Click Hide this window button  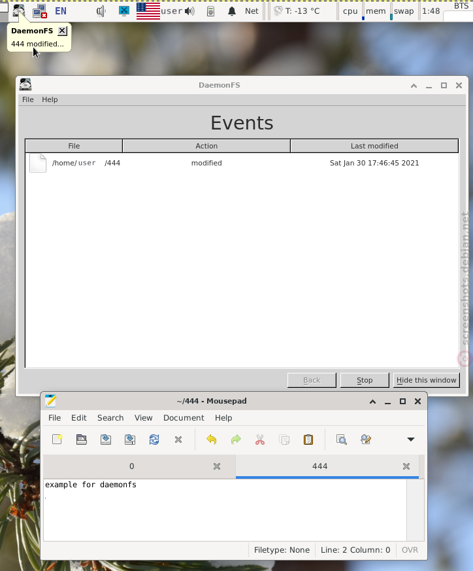427,380
